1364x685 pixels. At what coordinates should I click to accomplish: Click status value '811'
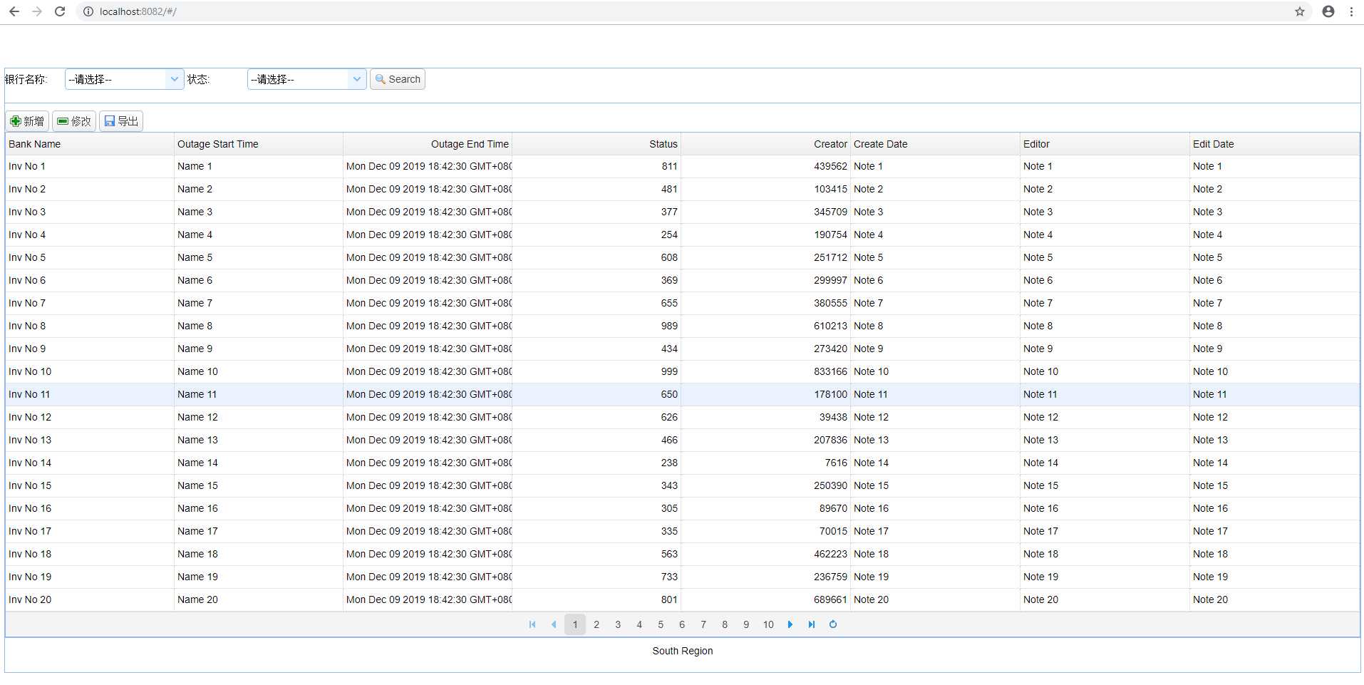point(669,166)
